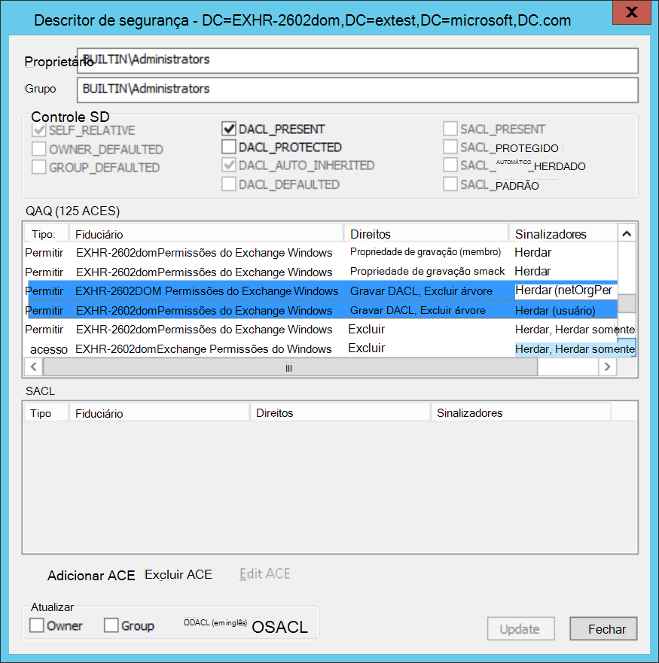Sort DACL list by Sinalizadores column

click(x=563, y=234)
